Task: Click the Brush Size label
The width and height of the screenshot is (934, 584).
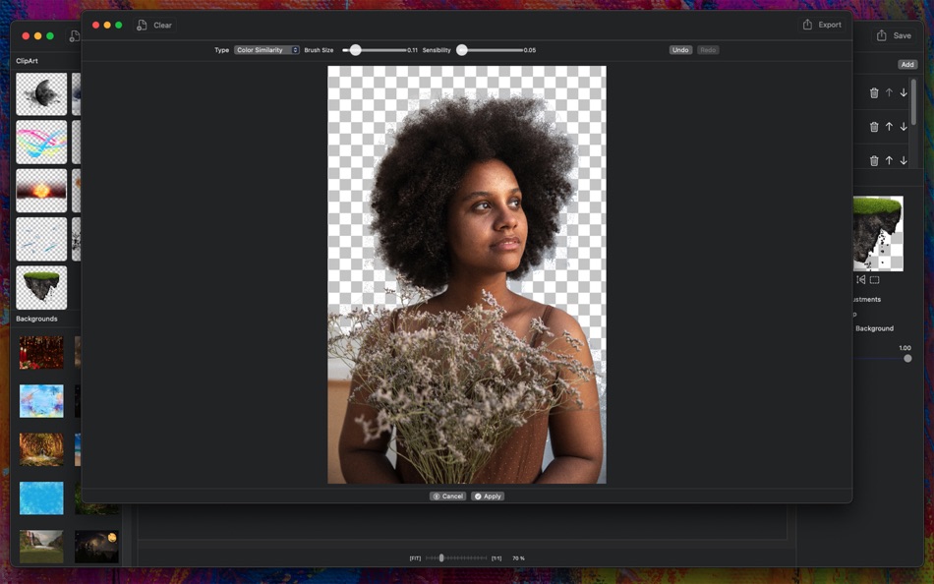Action: click(319, 50)
